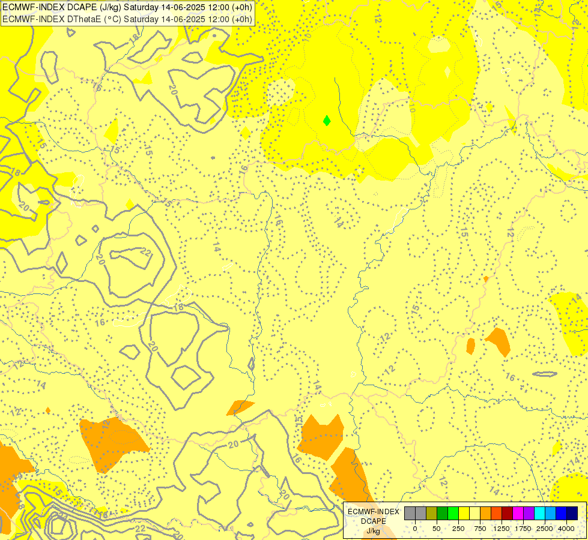The width and height of the screenshot is (588, 540).
Task: Select the olive legend swatch before 50
Action: click(x=432, y=514)
